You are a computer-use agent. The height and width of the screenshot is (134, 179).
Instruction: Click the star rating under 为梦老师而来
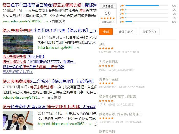click(x=106, y=66)
